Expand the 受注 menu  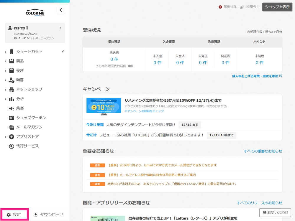pyautogui.click(x=20, y=70)
